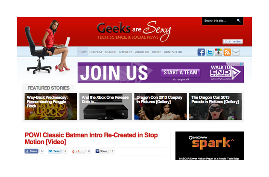Click the blue Share button under the headline

(x=102, y=151)
